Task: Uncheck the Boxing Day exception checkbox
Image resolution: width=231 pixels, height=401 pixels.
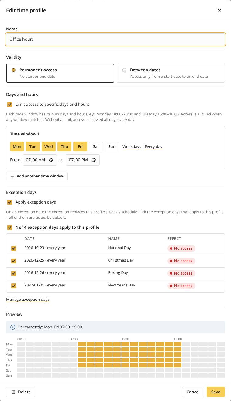Action: click(14, 273)
